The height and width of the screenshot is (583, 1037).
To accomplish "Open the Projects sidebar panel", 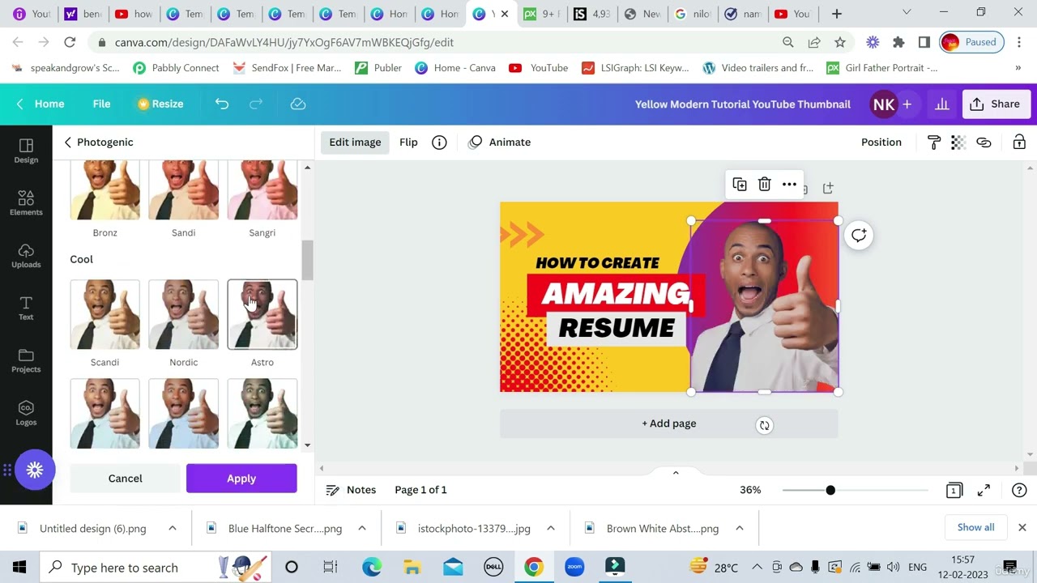I will 26,360.
